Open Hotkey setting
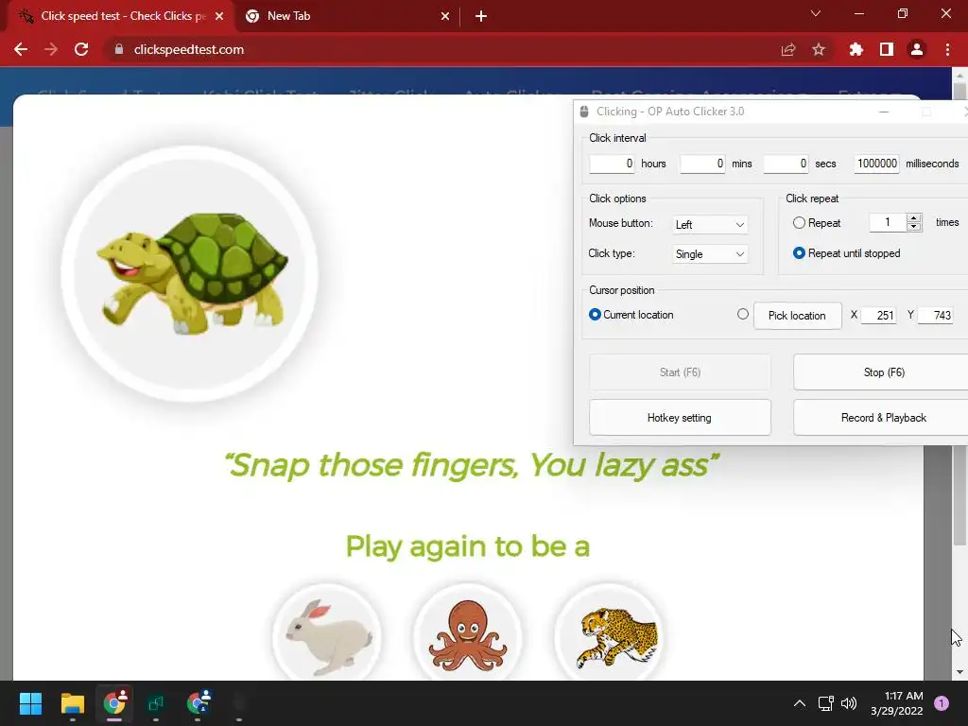The height and width of the screenshot is (726, 968). coord(680,418)
